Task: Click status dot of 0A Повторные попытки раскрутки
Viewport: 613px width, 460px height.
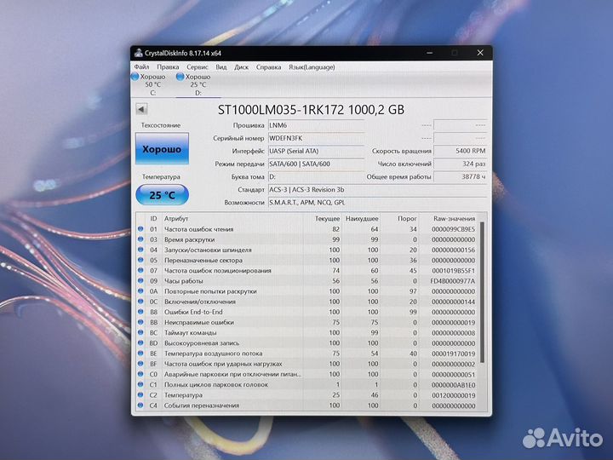Action: [x=140, y=291]
